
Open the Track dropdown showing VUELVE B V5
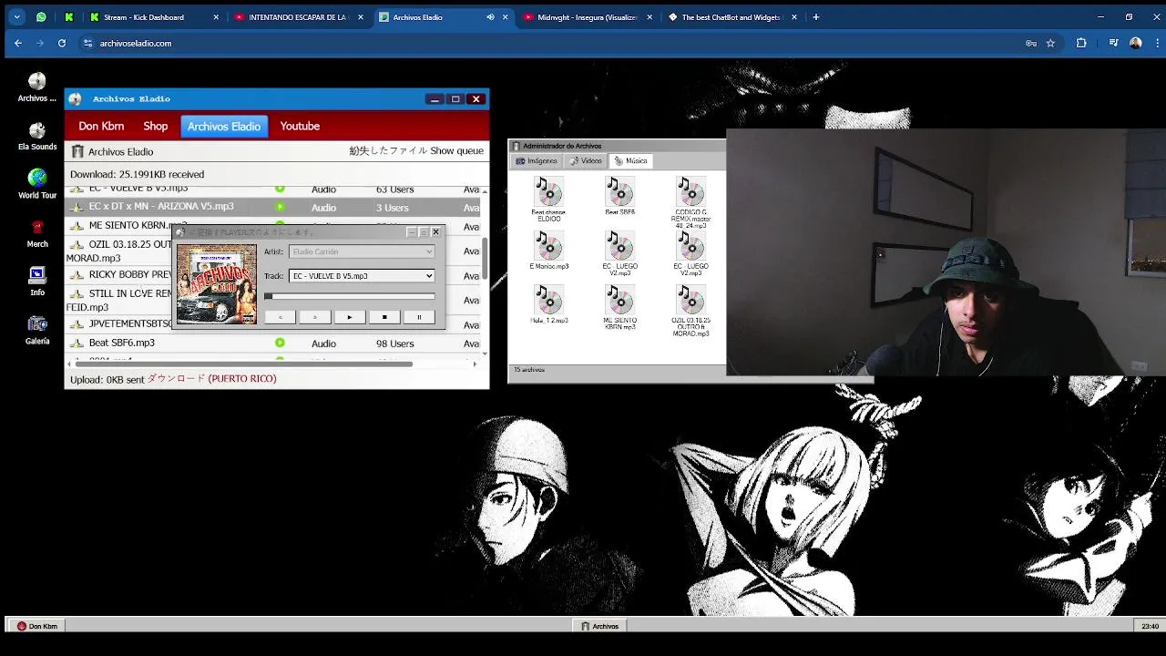click(362, 276)
